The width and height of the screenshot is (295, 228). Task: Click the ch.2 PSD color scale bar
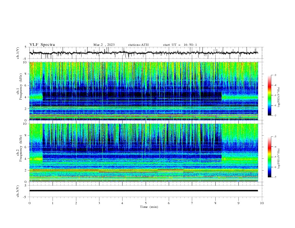[x=270, y=157]
